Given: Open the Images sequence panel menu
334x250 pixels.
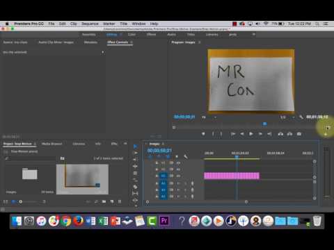Looking at the screenshot, I should coord(163,144).
